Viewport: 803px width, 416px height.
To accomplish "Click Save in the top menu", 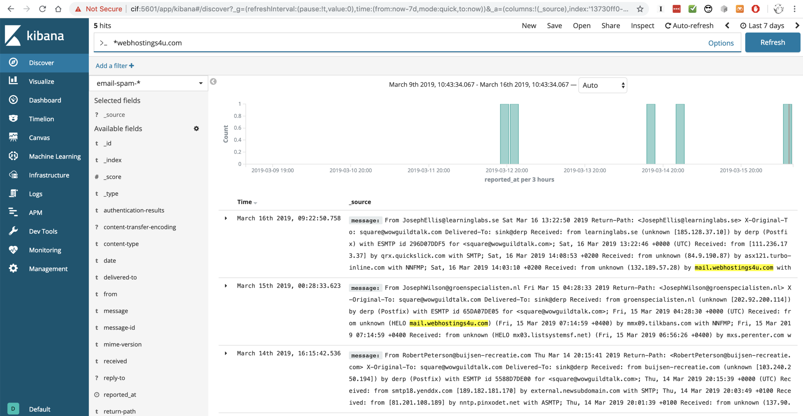I will tap(554, 26).
